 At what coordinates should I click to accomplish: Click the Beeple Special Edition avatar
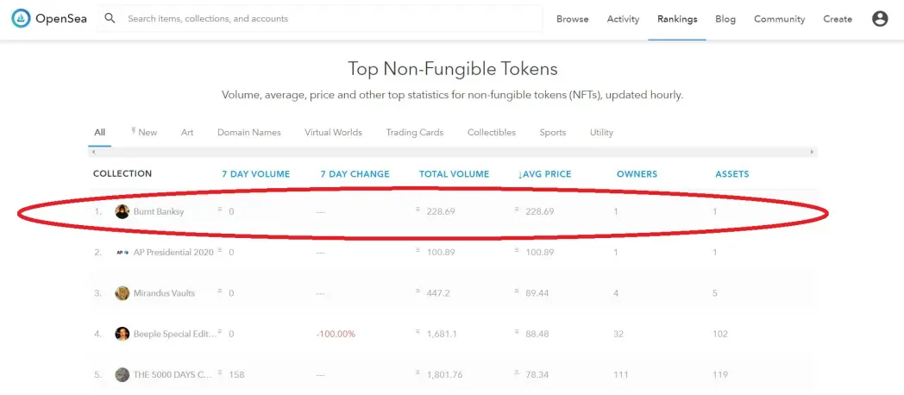coord(122,334)
